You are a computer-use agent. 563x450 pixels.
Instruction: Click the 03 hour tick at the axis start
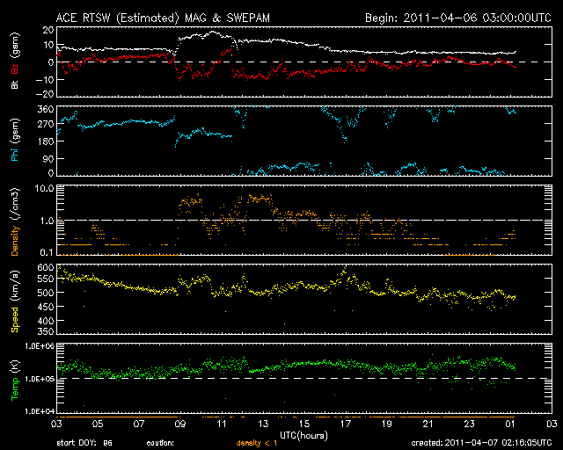[x=56, y=425]
